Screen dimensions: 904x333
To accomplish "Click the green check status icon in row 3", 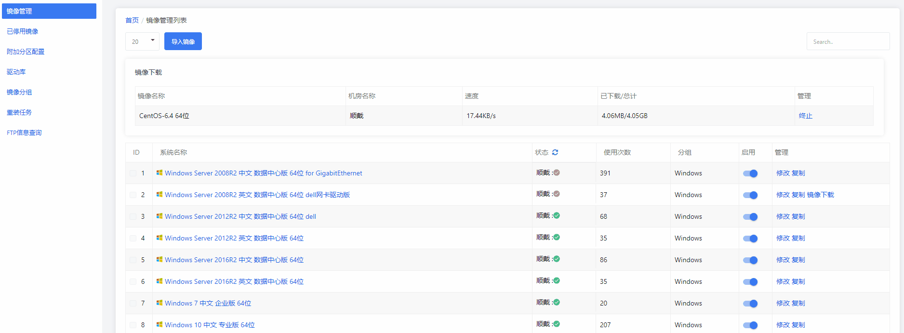I will point(557,215).
